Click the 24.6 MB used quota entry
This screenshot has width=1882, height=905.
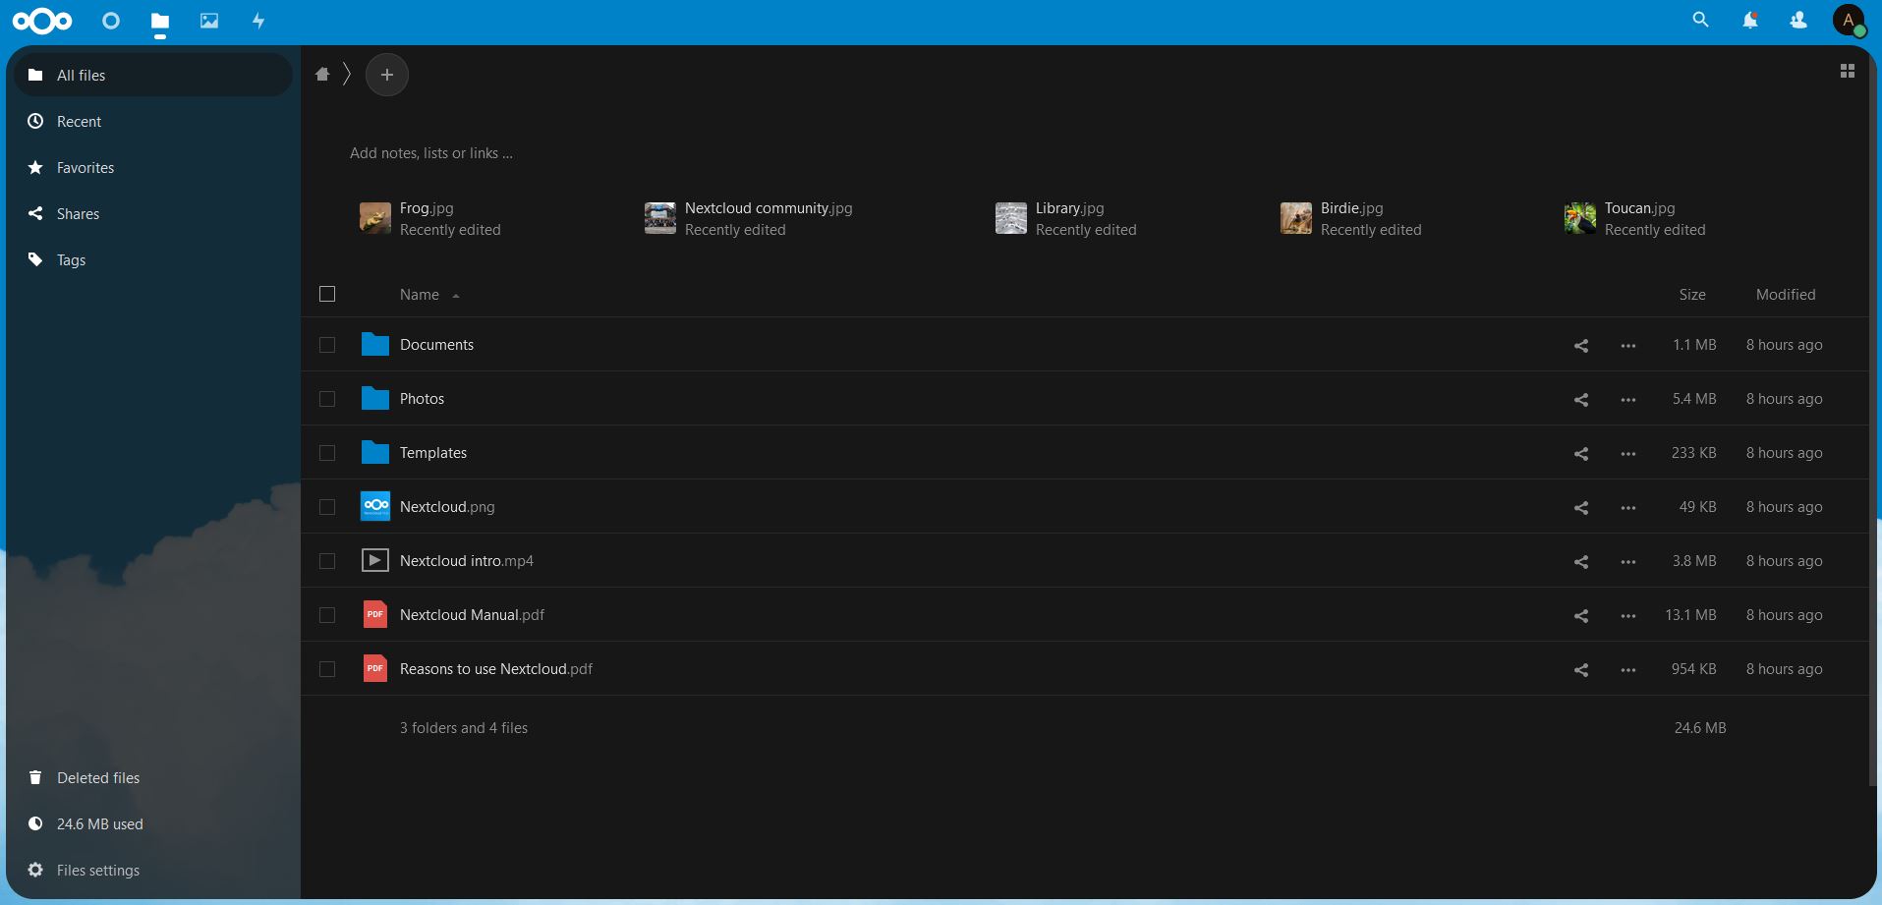153,823
